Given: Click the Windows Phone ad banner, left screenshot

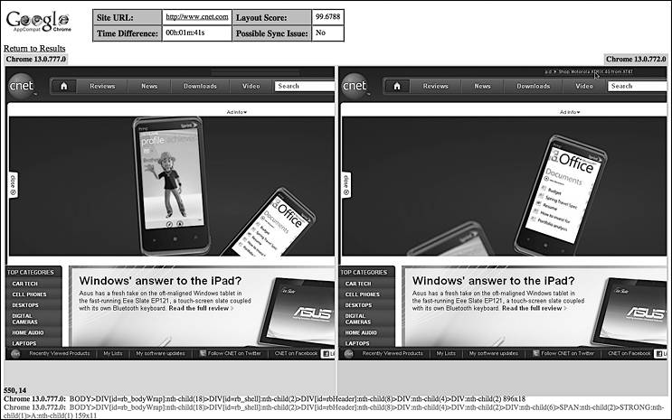Looking at the screenshot, I should [172, 186].
